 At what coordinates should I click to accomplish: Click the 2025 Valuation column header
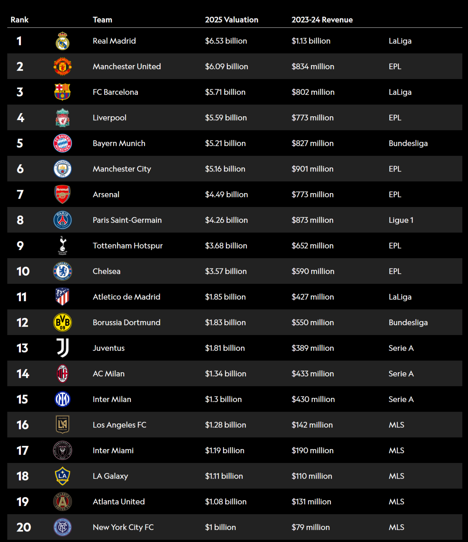click(231, 20)
